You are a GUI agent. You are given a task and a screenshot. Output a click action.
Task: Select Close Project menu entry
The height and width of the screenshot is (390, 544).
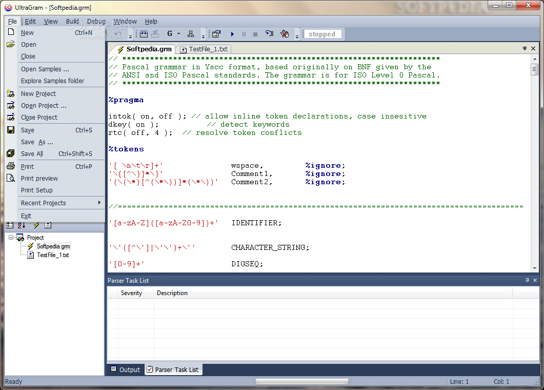(55, 118)
